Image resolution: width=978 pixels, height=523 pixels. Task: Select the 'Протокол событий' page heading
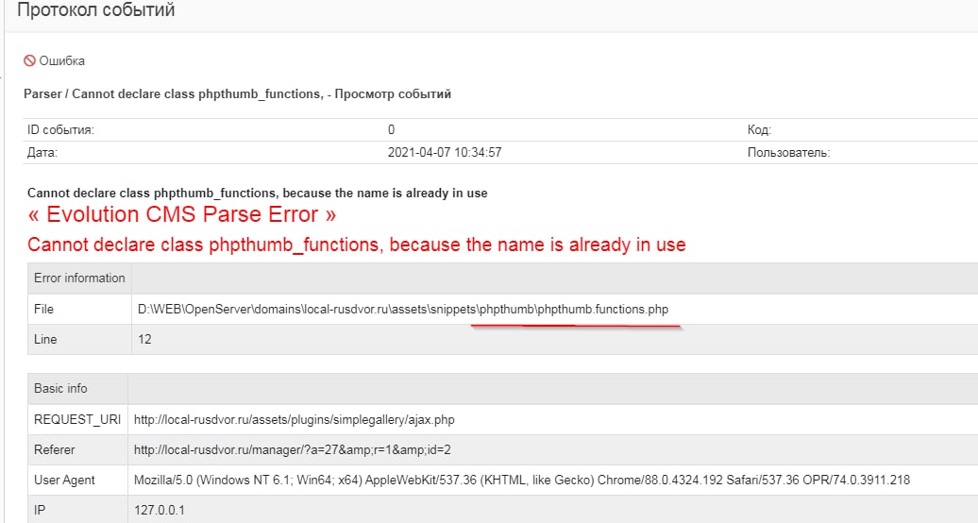point(96,10)
